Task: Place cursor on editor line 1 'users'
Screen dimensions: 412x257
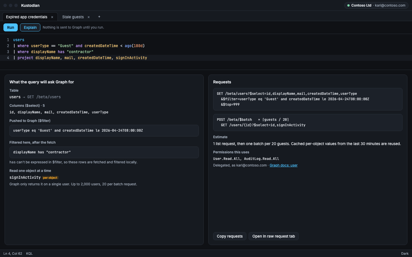Action: 19,40
